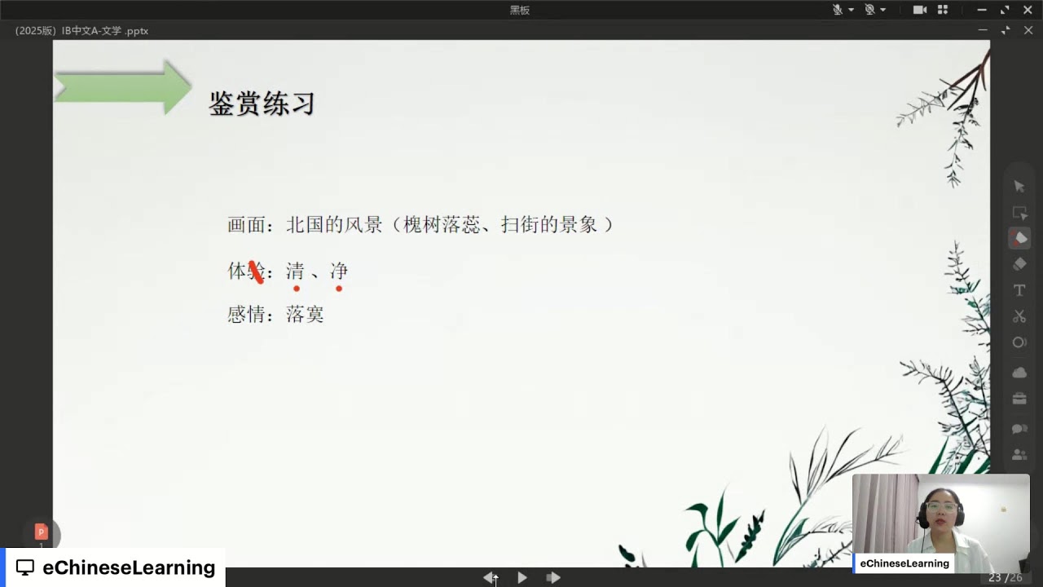
Task: Start slideshow with the play button
Action: coord(521,577)
